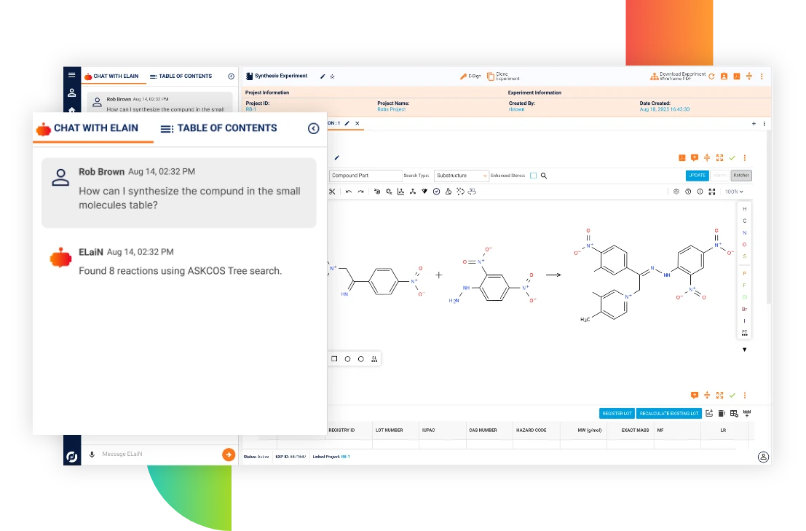Screen dimensions: 806x531
Task: Click the scissors cut tool
Action: [332, 192]
